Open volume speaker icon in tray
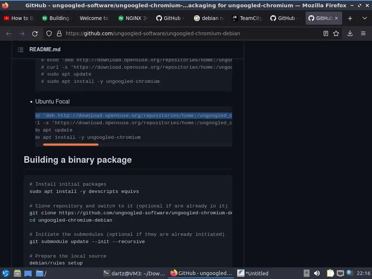 (x=317, y=273)
